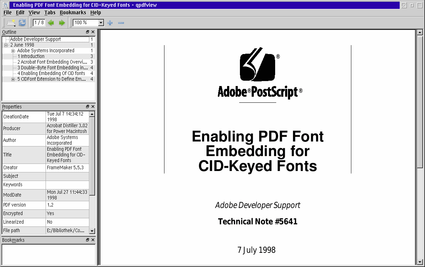
Task: Go to previous page with green left arrow
Action: point(51,23)
